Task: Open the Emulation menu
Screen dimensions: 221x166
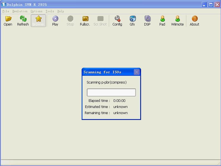Action: point(20,11)
